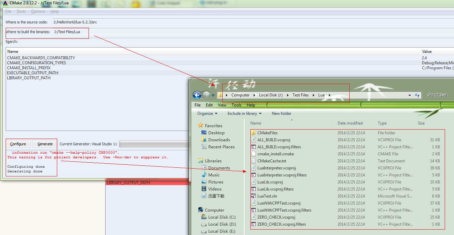Open the Tools menu in CMake
The width and height of the screenshot is (454, 235).
click(x=21, y=11)
